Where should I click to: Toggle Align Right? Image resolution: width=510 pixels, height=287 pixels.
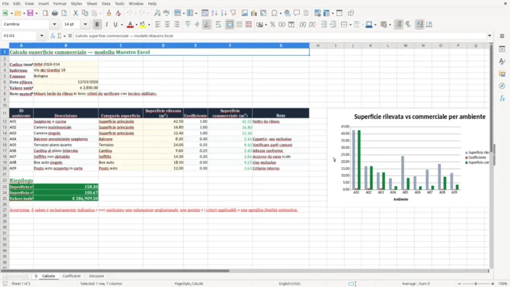point(177,25)
